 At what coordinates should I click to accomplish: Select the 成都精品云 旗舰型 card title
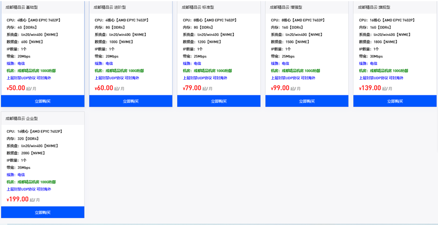coord(374,8)
